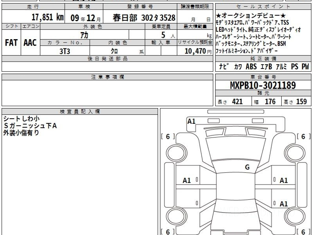
Task: Click the 17,851 km mileage field
Action: point(48,17)
